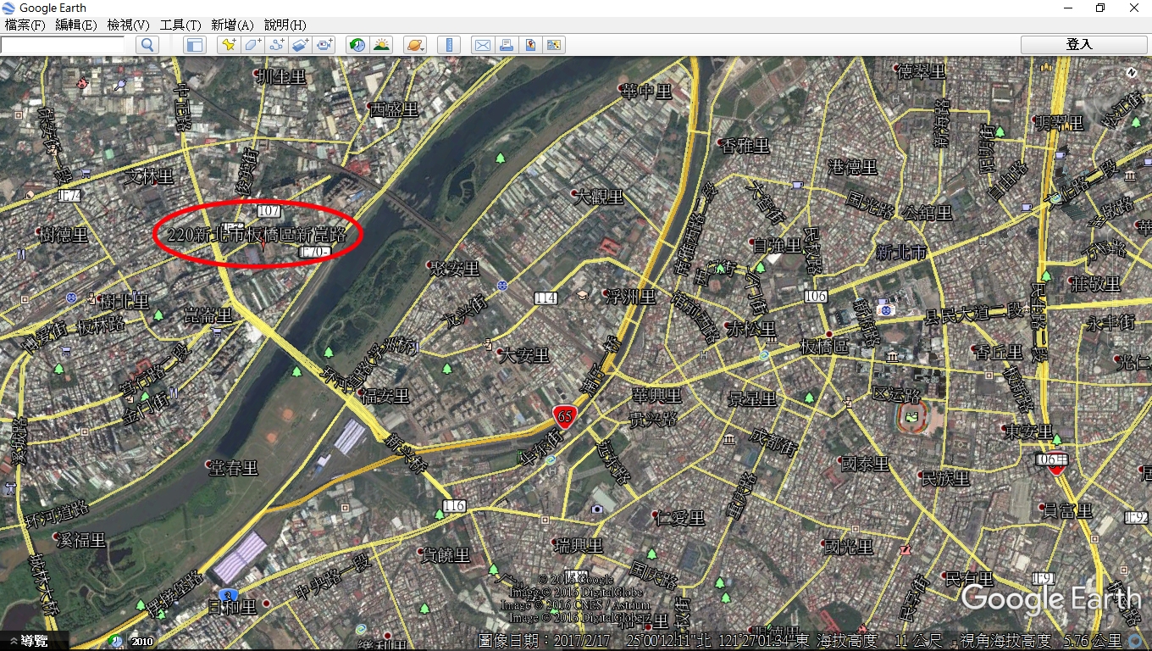Click the 文林里 place label
Screen dimensions: 1152x651
(x=148, y=176)
